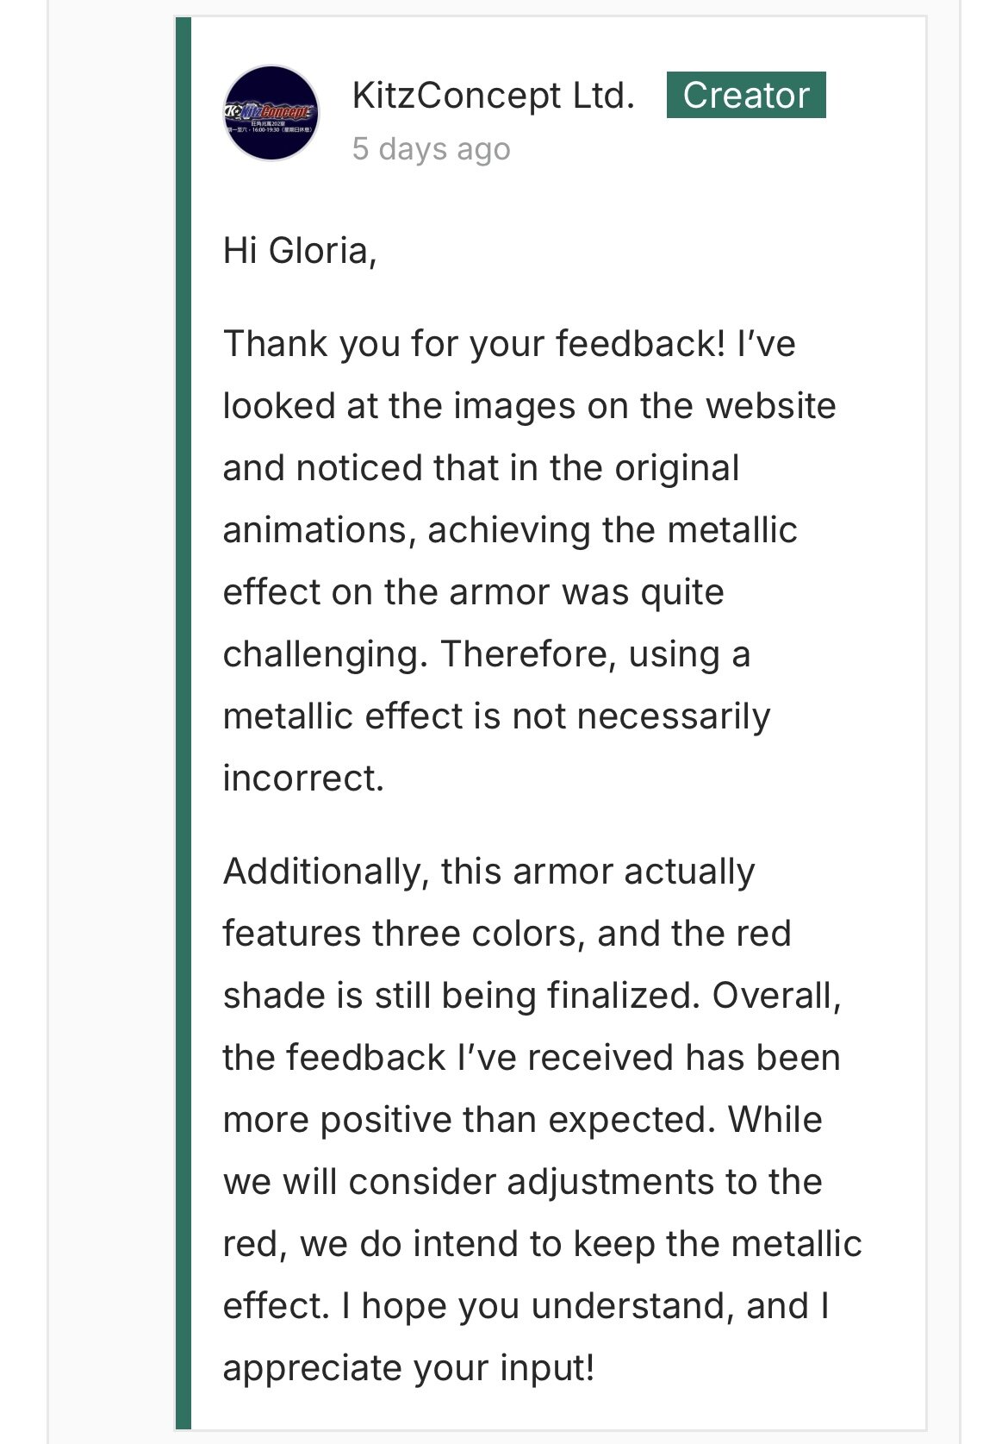Viewport: 1008px width, 1444px height.
Task: Click the line starting 'animations, achieving the metallic'
Action: point(510,530)
